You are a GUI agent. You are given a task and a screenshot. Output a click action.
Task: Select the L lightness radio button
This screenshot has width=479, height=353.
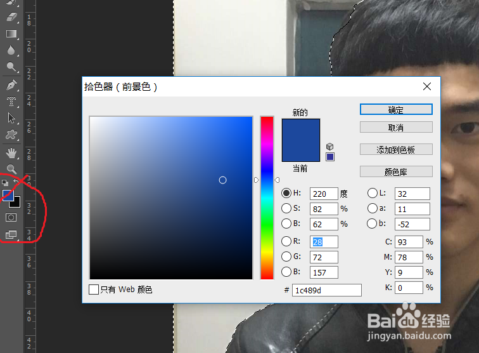coord(373,193)
